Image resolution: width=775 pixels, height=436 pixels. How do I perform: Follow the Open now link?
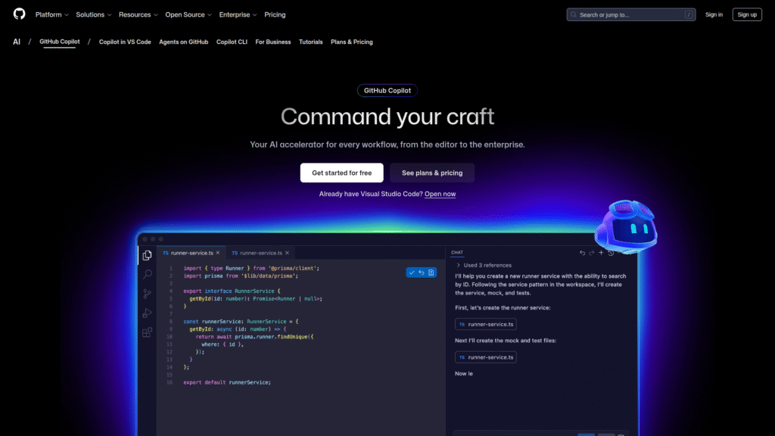[x=440, y=193]
